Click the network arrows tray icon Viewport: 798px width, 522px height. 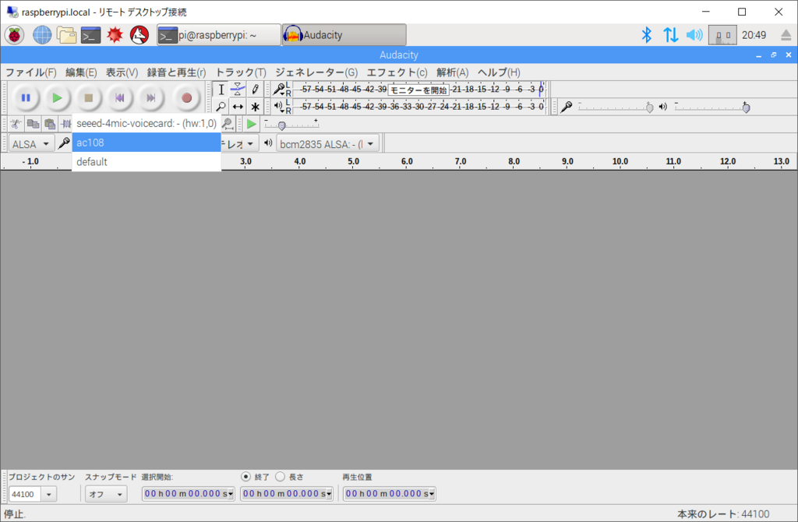[x=670, y=35]
